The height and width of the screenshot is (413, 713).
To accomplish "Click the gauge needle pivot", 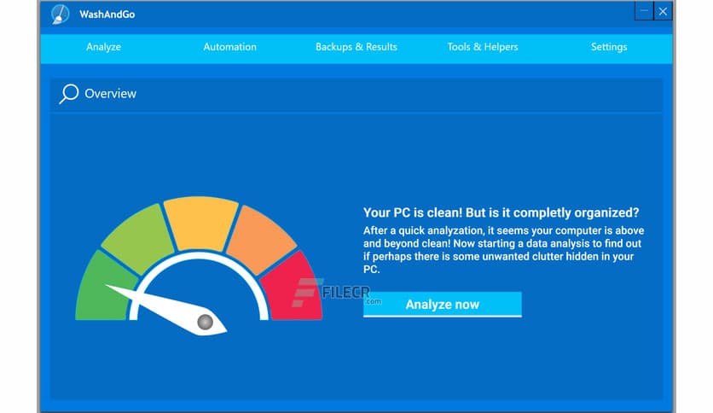I will [205, 322].
